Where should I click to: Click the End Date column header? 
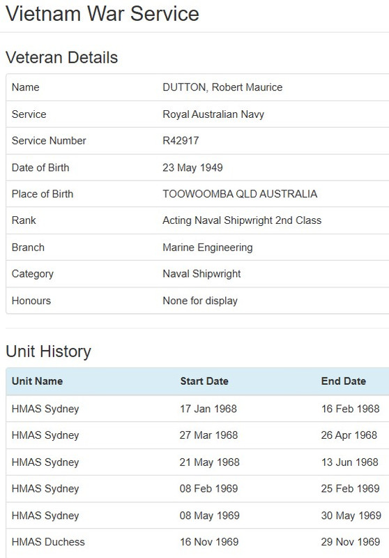click(344, 381)
